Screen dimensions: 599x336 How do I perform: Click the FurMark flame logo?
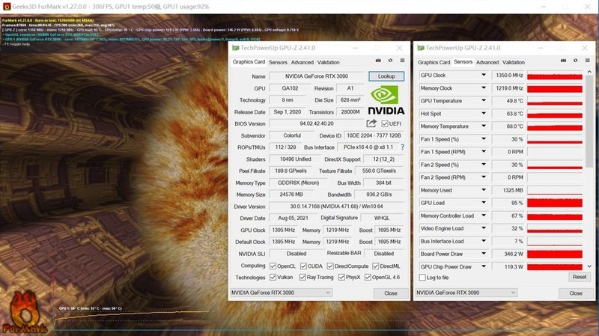[x=25, y=312]
